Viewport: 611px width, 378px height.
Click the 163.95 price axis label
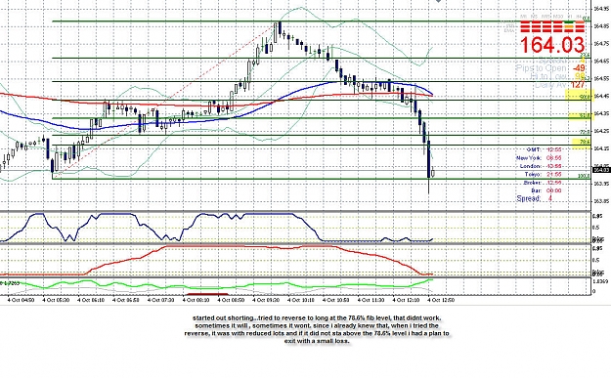pos(601,184)
